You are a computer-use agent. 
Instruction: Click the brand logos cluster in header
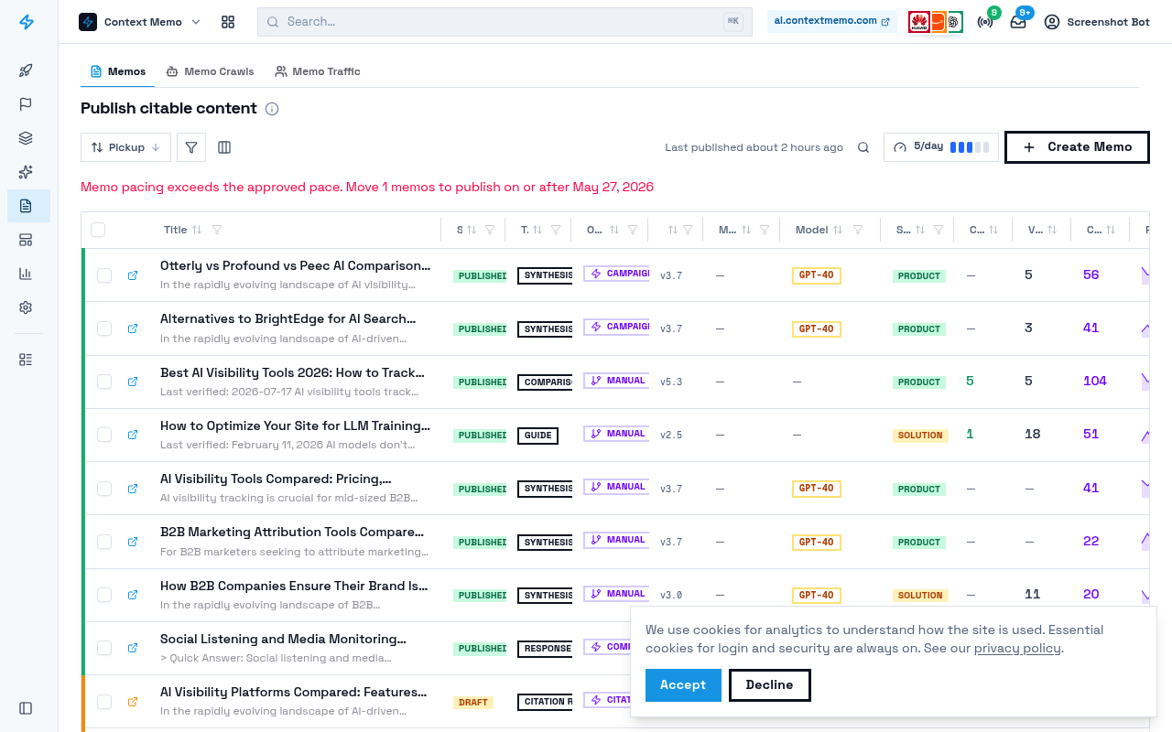point(936,22)
